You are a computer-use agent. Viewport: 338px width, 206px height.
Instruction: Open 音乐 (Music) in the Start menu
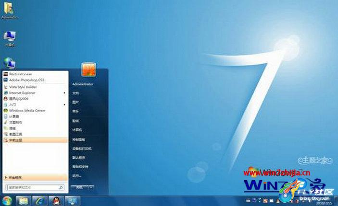75,111
